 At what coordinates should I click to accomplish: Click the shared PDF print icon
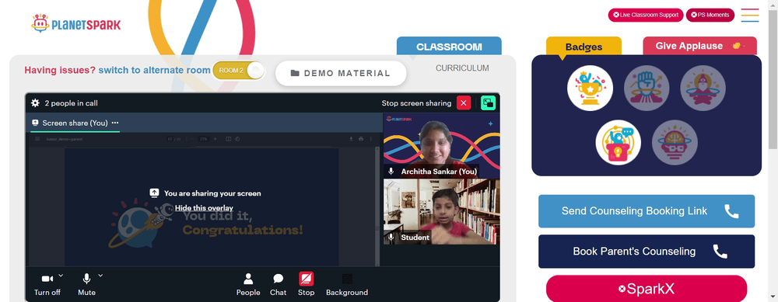(361, 139)
